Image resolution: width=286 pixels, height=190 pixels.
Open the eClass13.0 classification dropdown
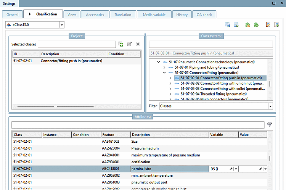tap(62, 25)
